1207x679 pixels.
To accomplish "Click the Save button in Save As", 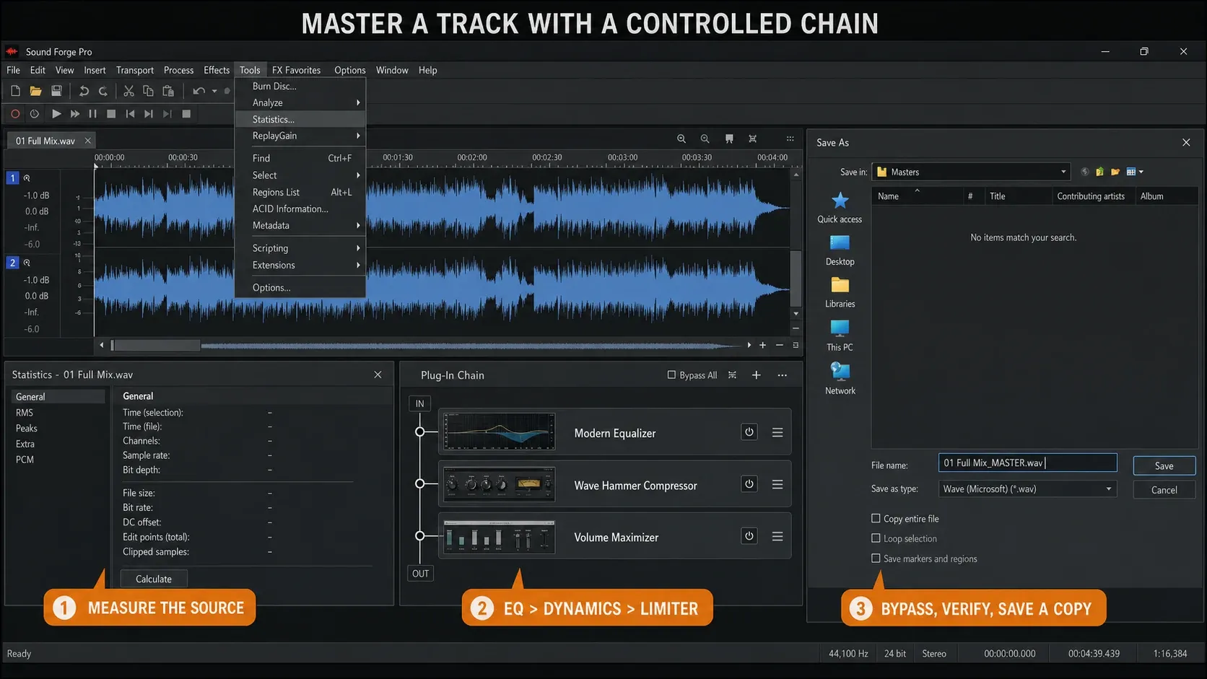I will pos(1164,465).
